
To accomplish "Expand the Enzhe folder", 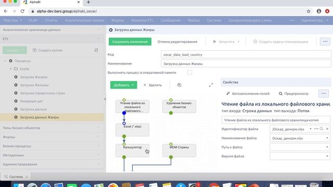I will 10,69.
